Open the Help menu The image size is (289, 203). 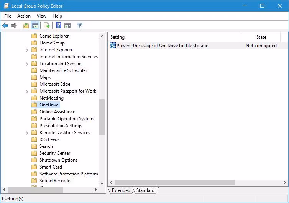[x=57, y=16]
